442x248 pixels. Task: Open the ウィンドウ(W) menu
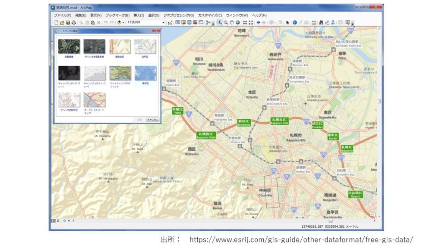(237, 15)
